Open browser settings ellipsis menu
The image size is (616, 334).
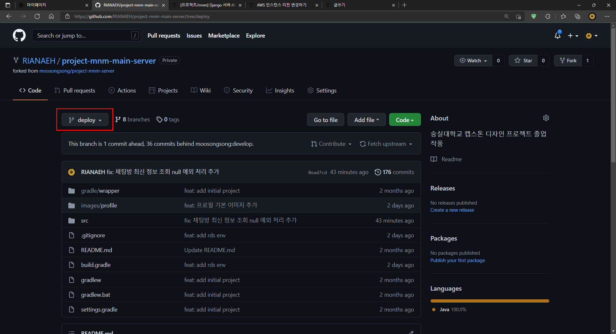click(x=607, y=16)
